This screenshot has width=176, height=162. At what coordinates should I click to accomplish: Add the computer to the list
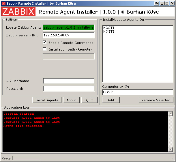pyautogui.click(x=111, y=100)
